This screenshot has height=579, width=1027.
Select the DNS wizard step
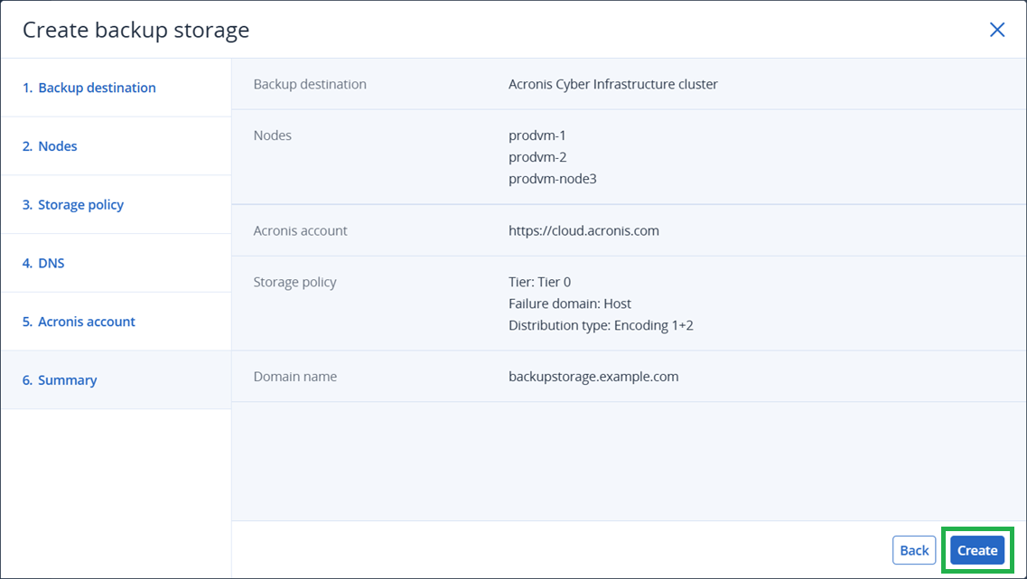click(x=43, y=264)
